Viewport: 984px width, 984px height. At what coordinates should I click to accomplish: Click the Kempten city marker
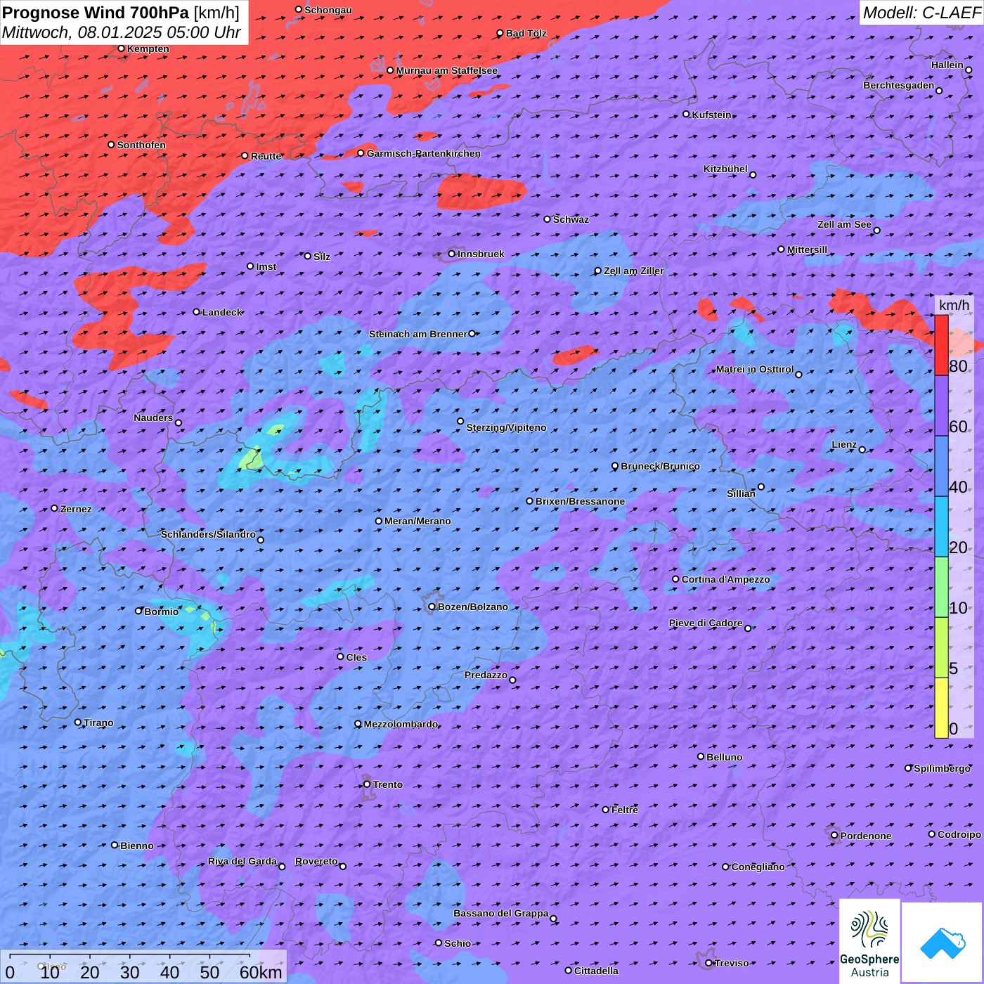click(122, 48)
